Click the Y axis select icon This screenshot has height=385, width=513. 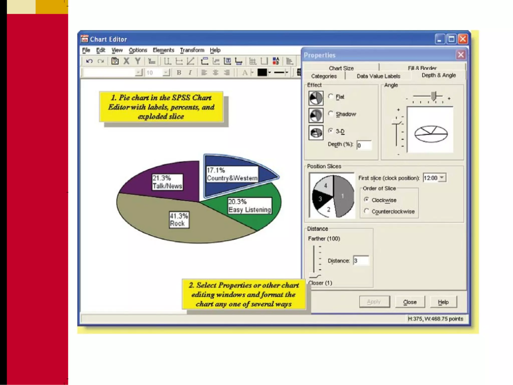pos(138,61)
